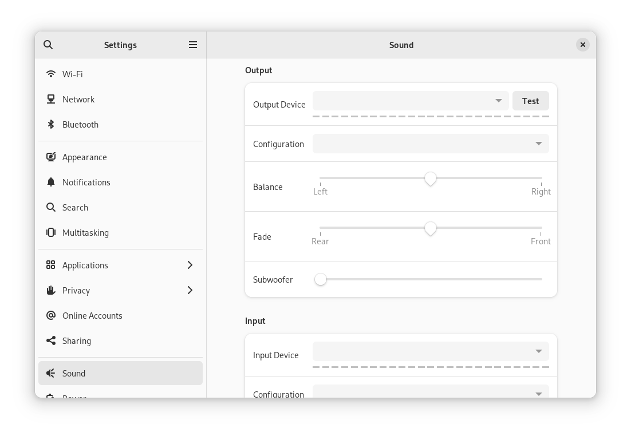Click the Network computer icon in sidebar
Viewport: 631px width, 436px height.
click(51, 100)
